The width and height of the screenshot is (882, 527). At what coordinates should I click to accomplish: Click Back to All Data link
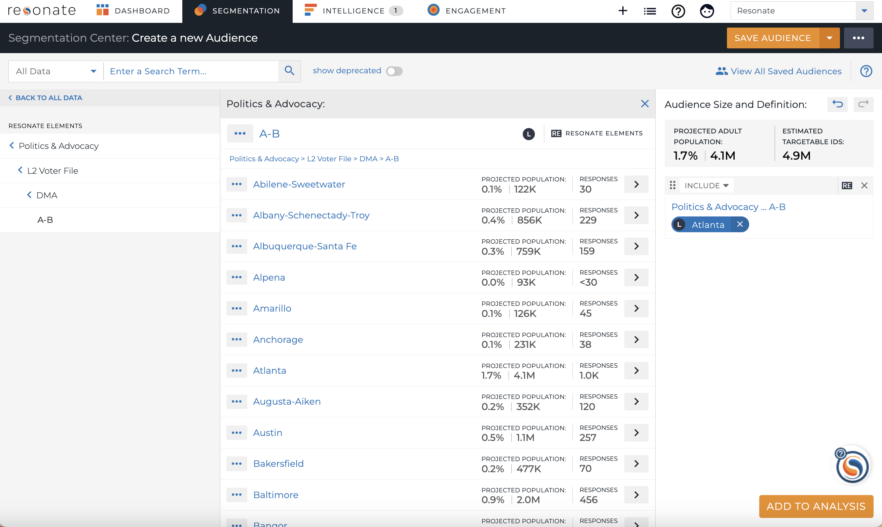45,98
